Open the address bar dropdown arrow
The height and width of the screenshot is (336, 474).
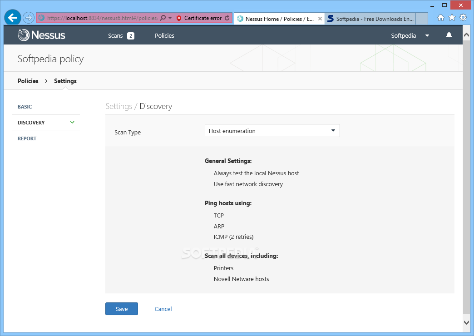pyautogui.click(x=170, y=18)
